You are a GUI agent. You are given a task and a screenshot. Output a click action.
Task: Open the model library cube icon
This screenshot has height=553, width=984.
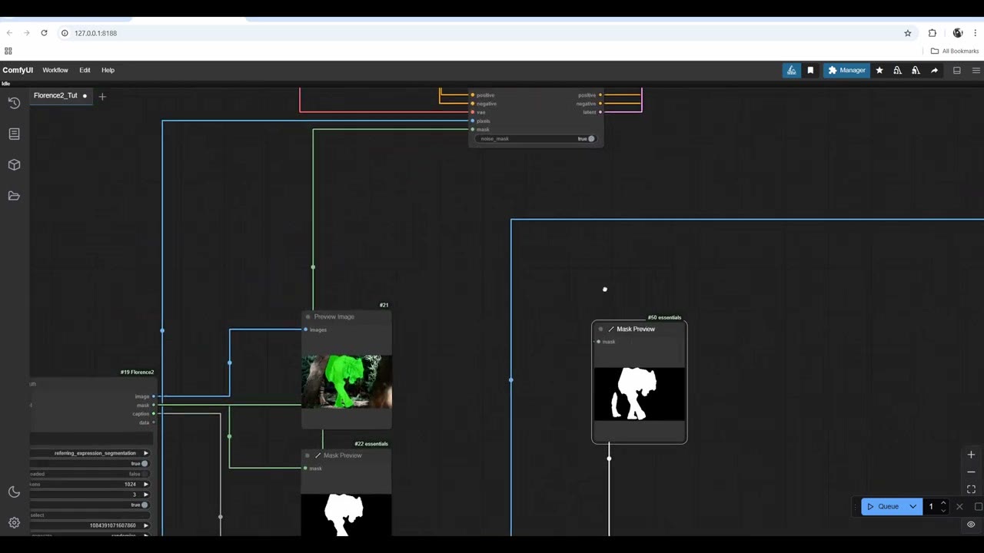click(14, 164)
